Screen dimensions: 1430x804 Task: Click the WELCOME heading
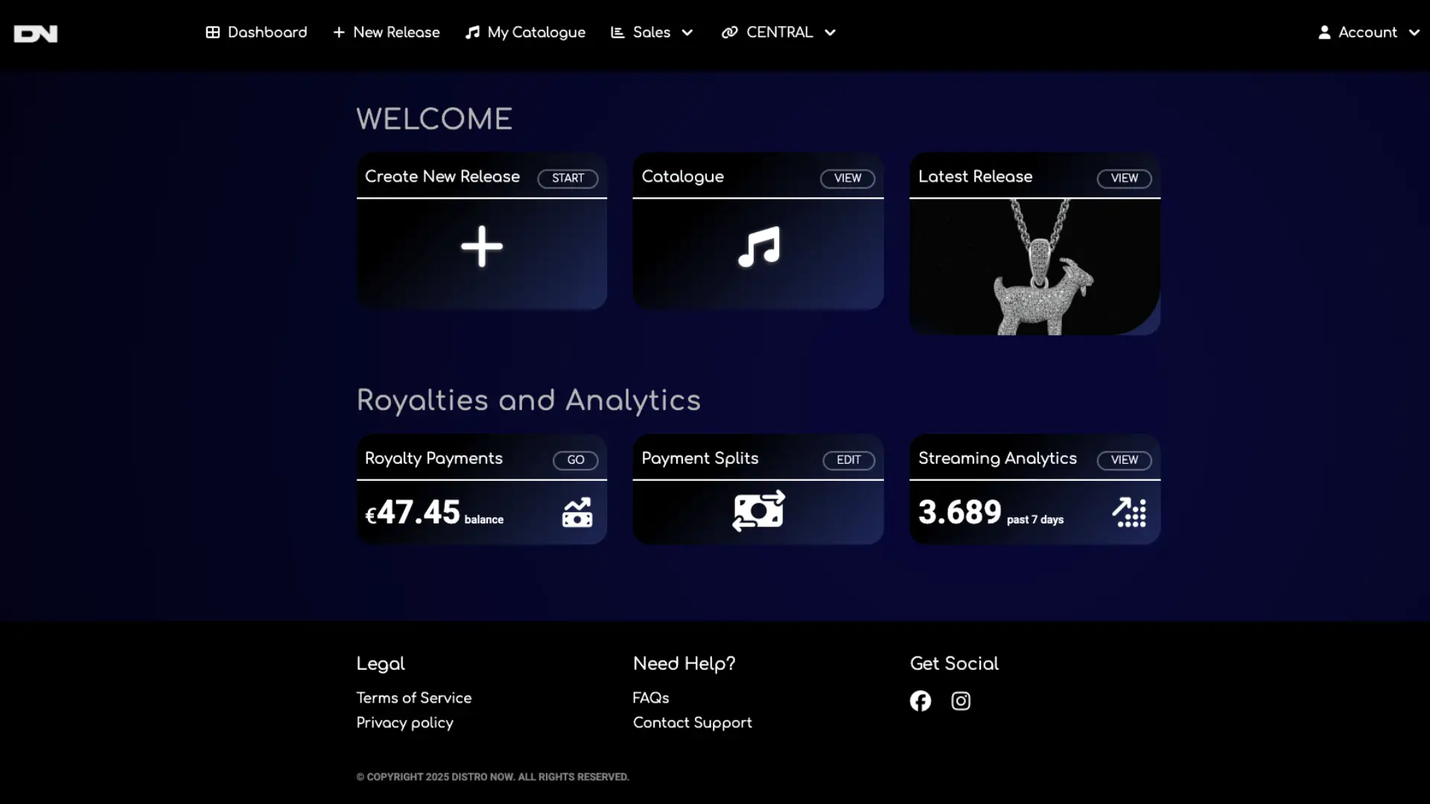coord(434,119)
